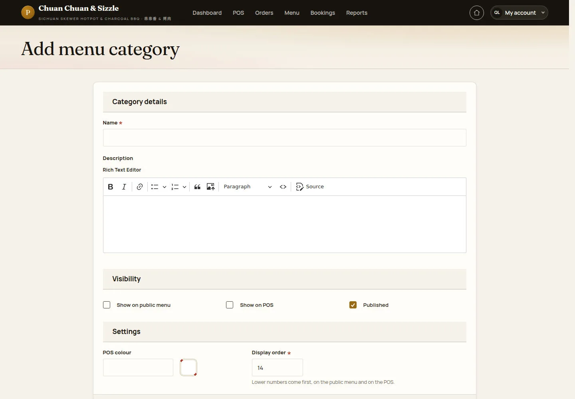Click the 'Rich Text Editor' label
This screenshot has height=399, width=575.
click(x=122, y=170)
